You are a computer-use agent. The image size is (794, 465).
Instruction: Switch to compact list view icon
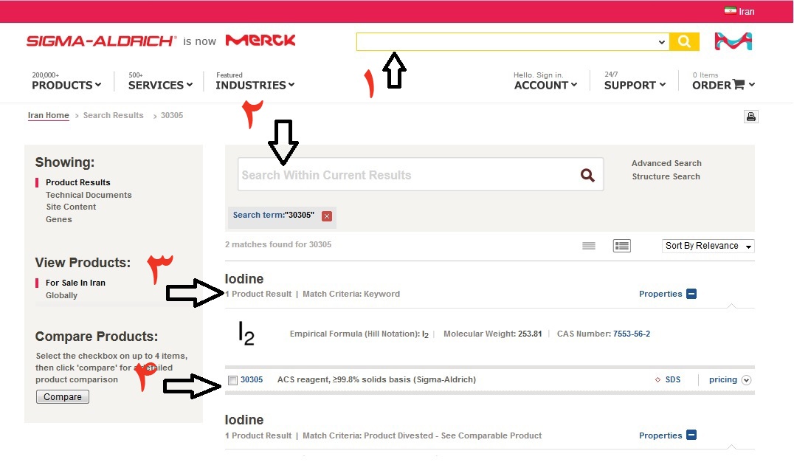click(x=589, y=246)
